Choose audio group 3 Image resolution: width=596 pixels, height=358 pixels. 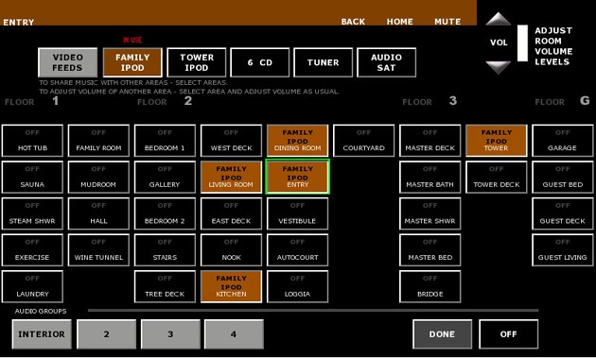point(170,334)
